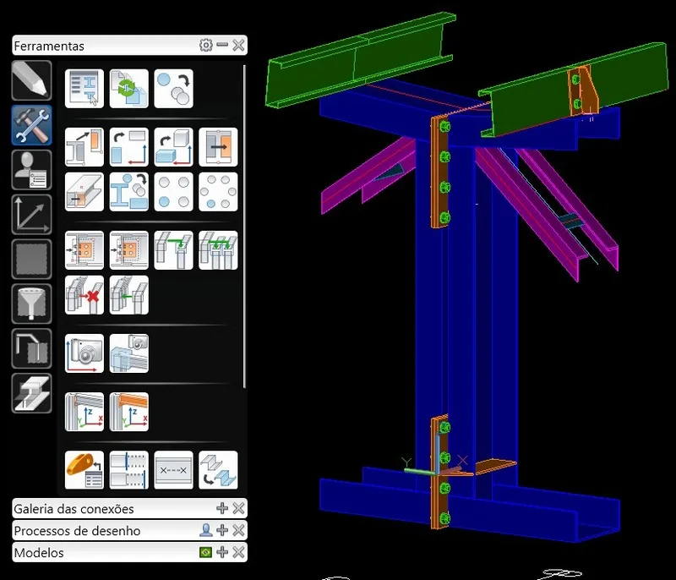
Task: Open Ferramentas palette gear settings
Action: (206, 46)
